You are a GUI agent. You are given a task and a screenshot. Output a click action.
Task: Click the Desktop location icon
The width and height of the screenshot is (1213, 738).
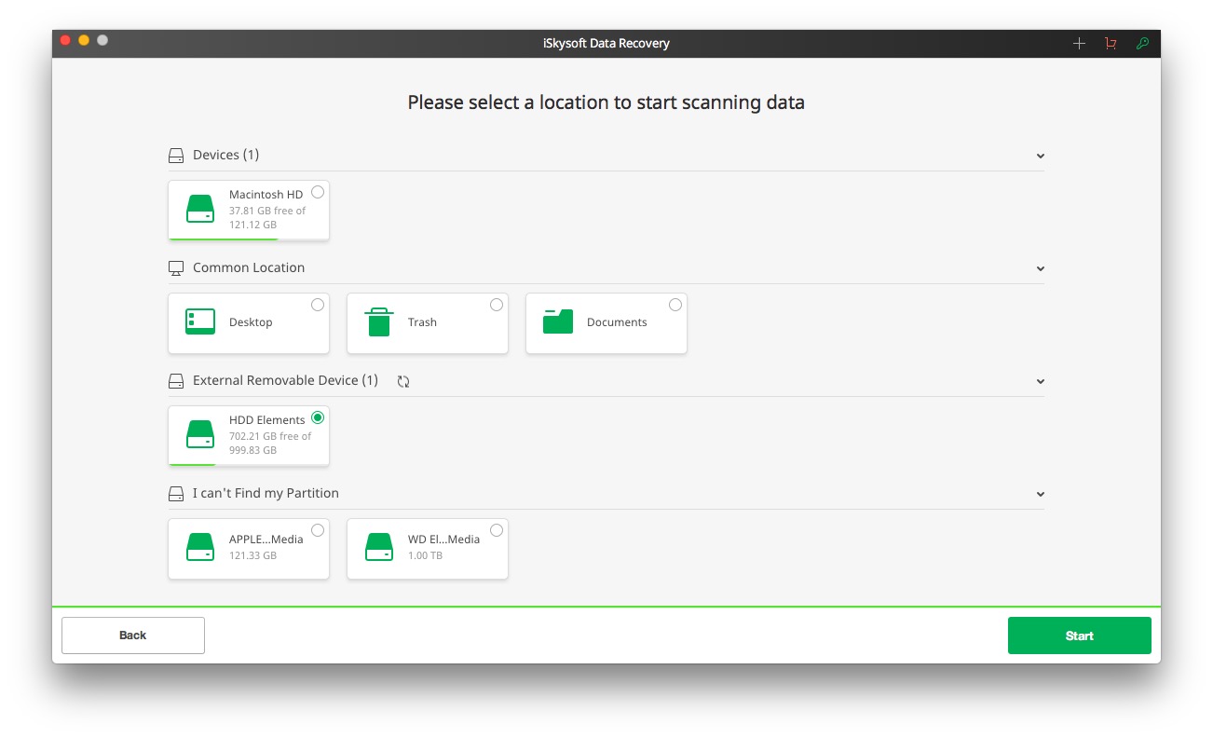click(x=200, y=321)
